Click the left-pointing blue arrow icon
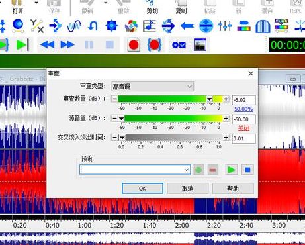Screen dimensions: 305x245 pyautogui.click(x=187, y=26)
